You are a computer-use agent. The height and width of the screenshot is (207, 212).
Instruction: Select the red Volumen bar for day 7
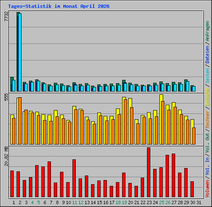49,179
